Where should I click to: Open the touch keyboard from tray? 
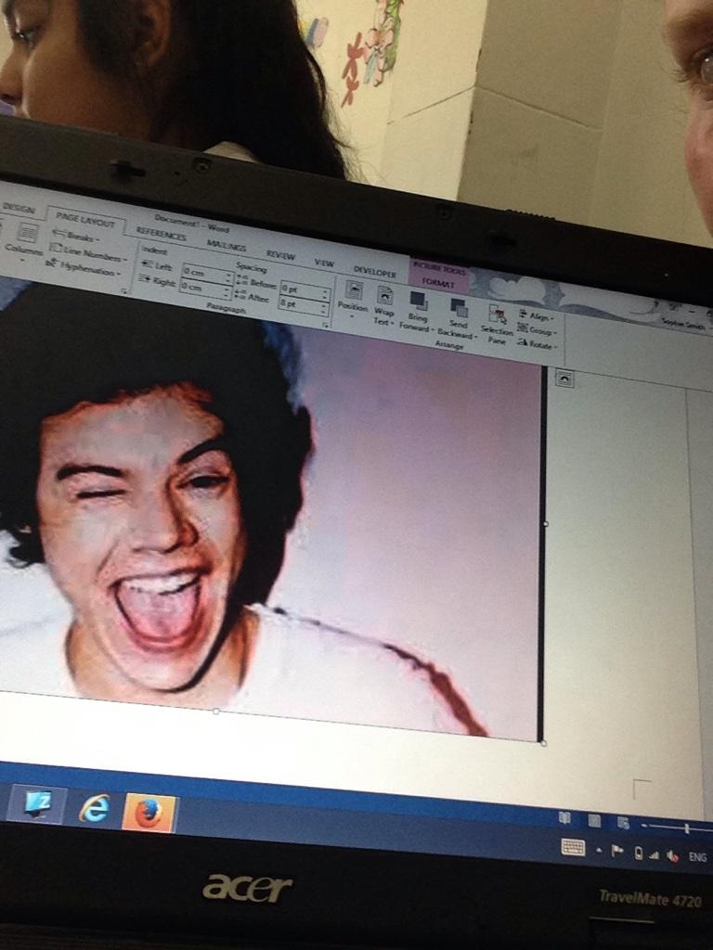[x=573, y=847]
